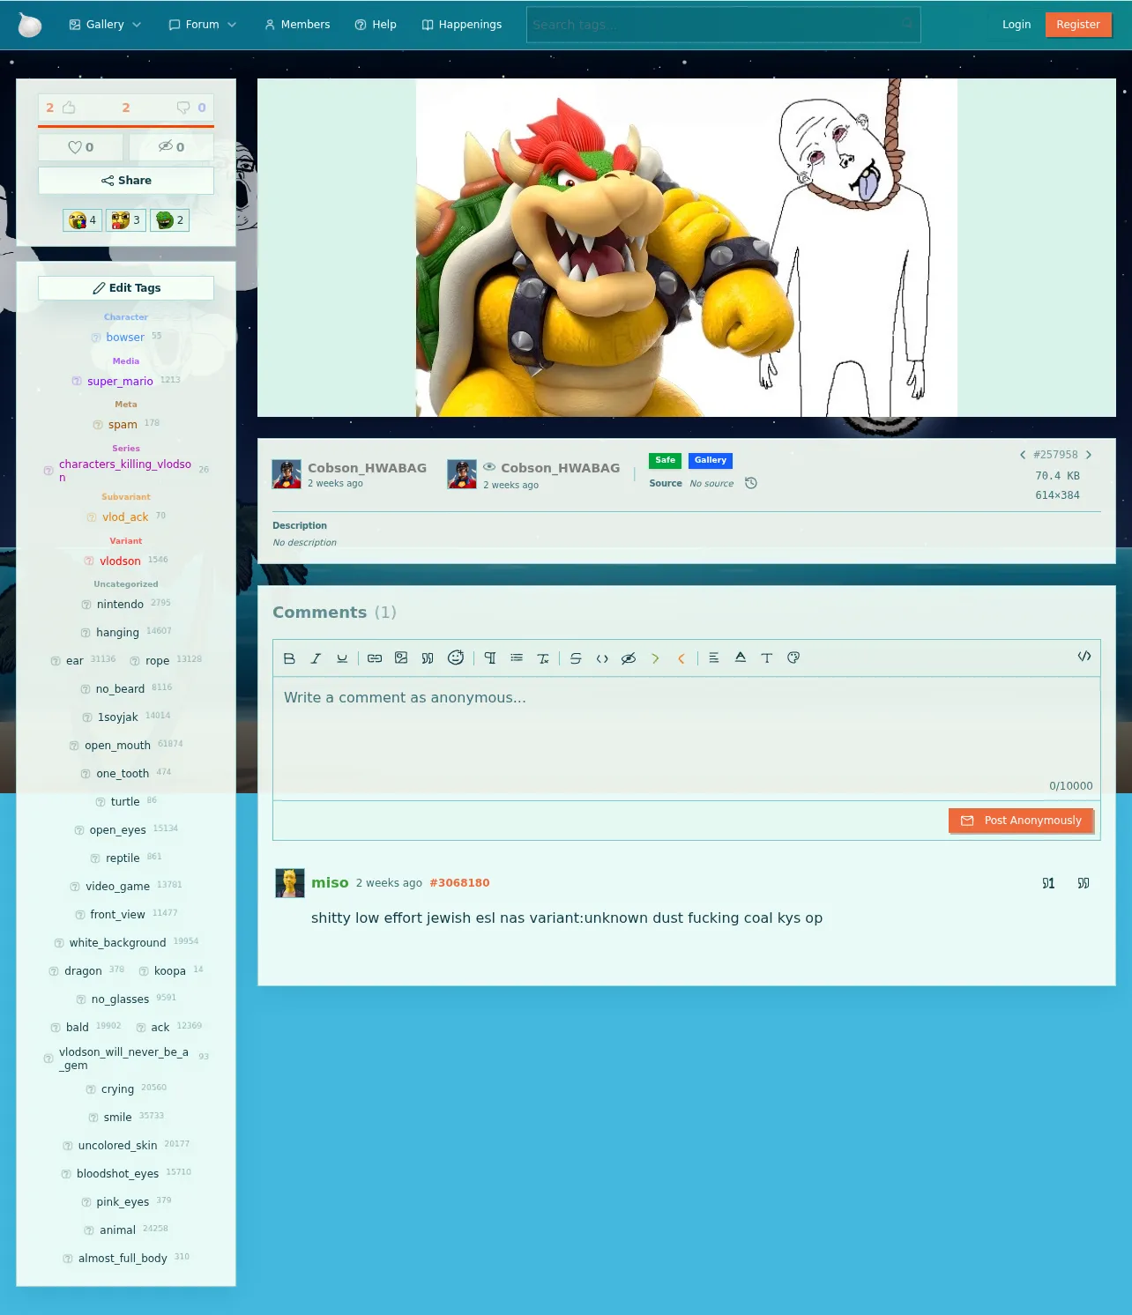Viewport: 1132px width, 1315px height.
Task: Open the text color tool
Action: click(x=741, y=658)
